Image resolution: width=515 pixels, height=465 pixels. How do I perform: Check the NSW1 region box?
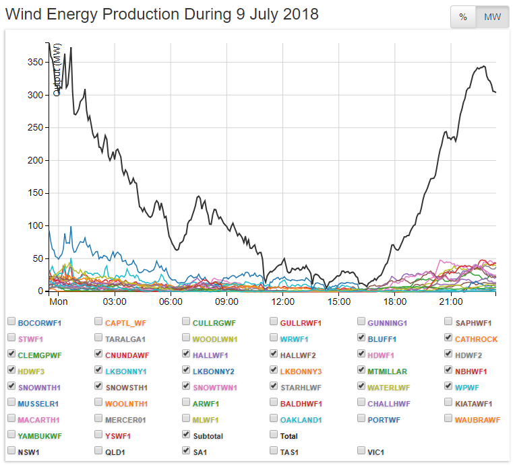11,452
